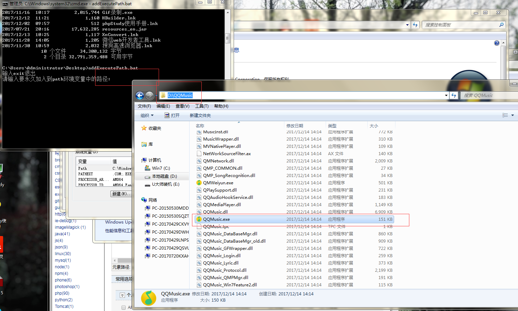The height and width of the screenshot is (311, 518).
Task: Click New folder (新建文件夹) button
Action: [200, 115]
